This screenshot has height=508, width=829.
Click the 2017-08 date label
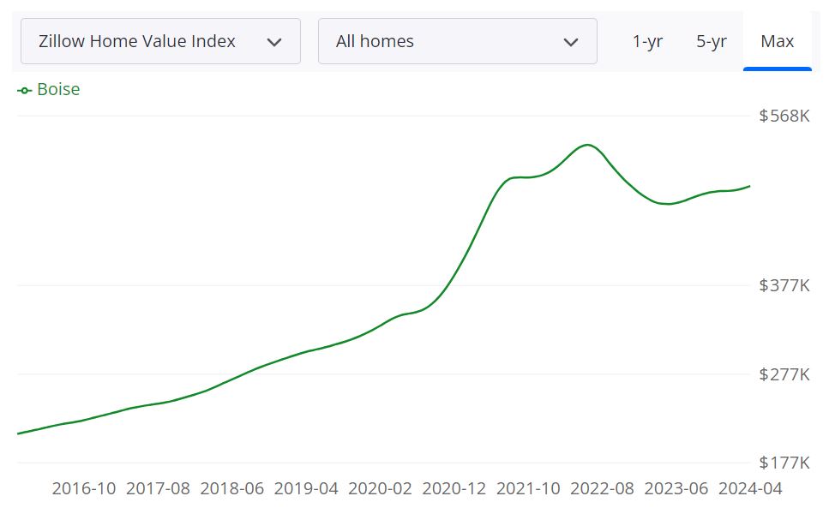click(158, 488)
